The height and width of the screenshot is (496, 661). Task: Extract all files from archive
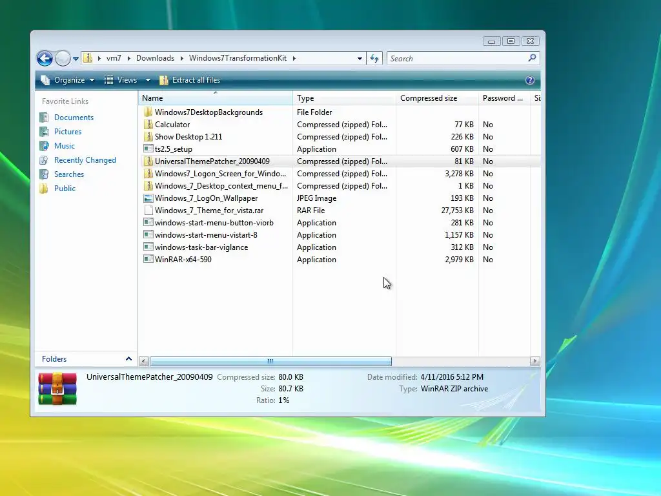[x=190, y=80]
